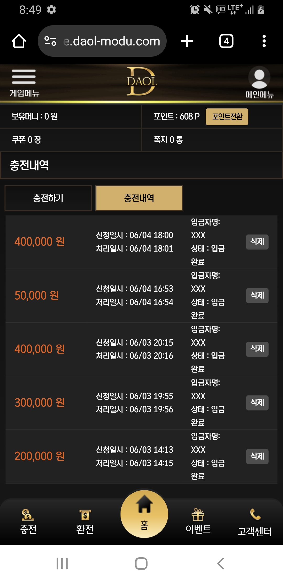Viewport: 283px width, 583px height.
Task: Tap the Android back navigation button
Action: [x=221, y=564]
